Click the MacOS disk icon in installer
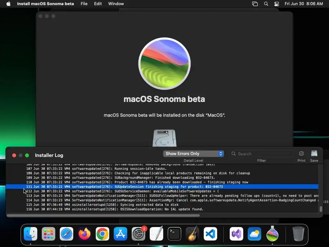Viewport: 329px width, 247px height. [x=164, y=138]
